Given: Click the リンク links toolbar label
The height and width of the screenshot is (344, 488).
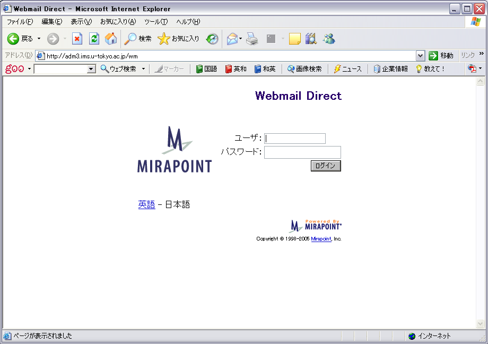Looking at the screenshot, I should click(468, 55).
